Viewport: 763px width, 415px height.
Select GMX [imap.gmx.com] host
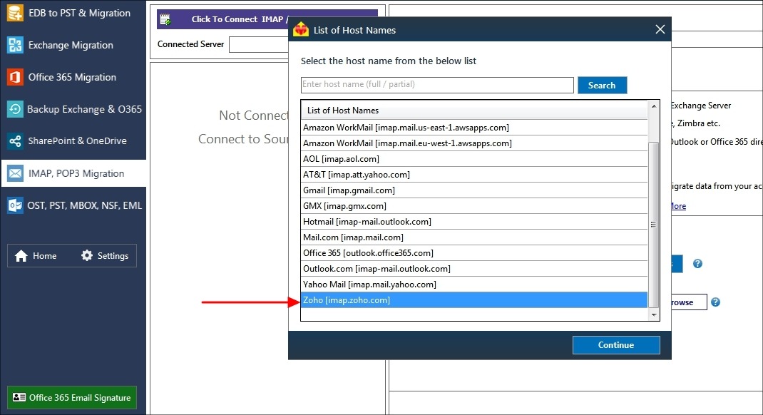[474, 206]
